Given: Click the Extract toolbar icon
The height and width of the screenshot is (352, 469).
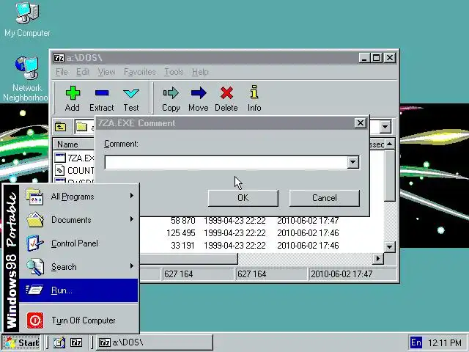Looking at the screenshot, I should [101, 98].
